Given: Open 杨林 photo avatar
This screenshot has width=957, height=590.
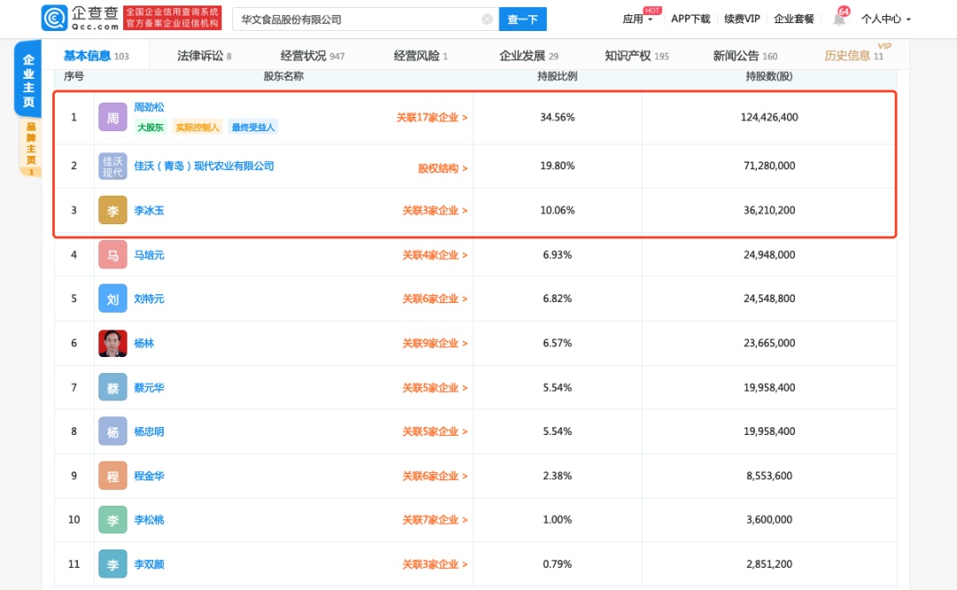Looking at the screenshot, I should point(113,344).
